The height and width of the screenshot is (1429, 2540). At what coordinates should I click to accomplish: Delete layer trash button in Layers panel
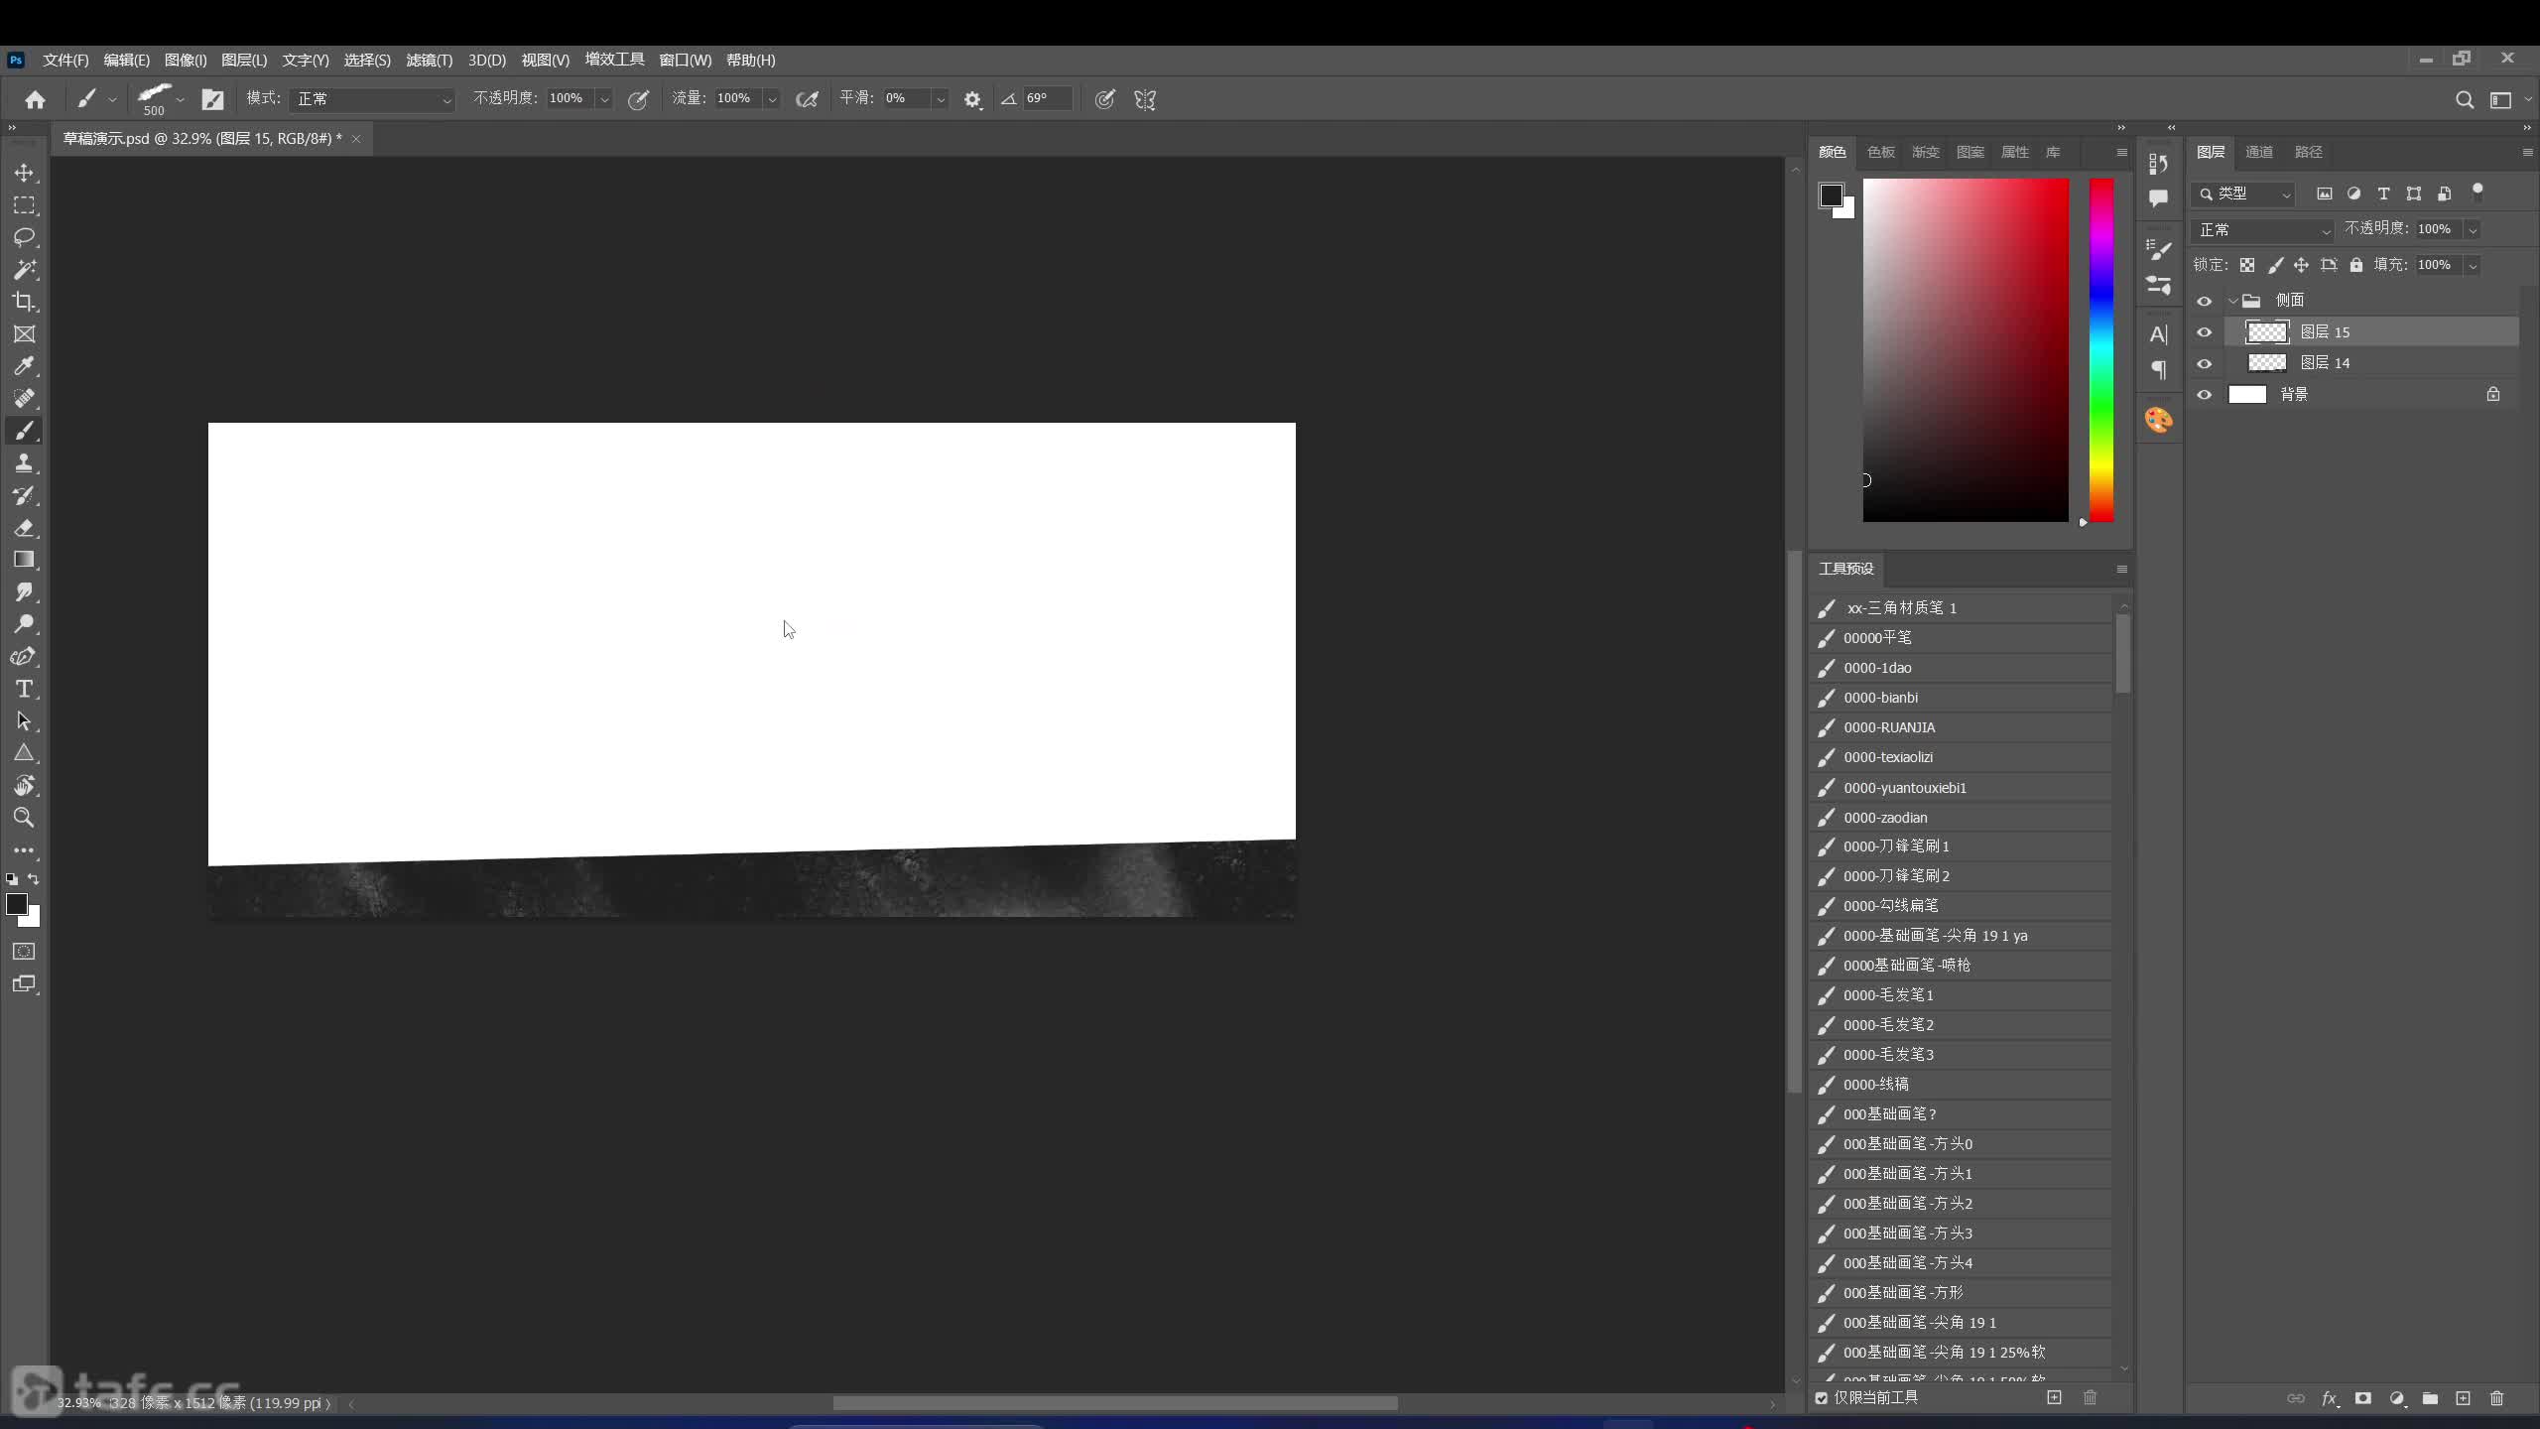coord(2497,1398)
